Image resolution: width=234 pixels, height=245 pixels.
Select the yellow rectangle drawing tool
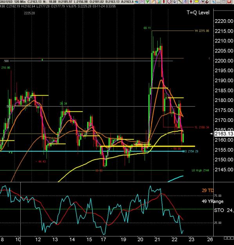[196, 2]
